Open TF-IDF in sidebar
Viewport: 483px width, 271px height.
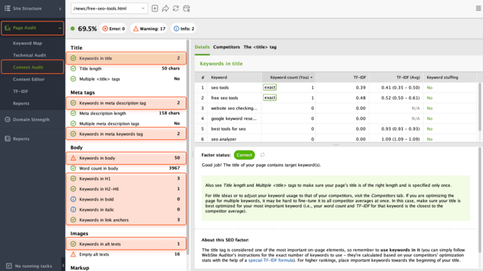pos(21,91)
